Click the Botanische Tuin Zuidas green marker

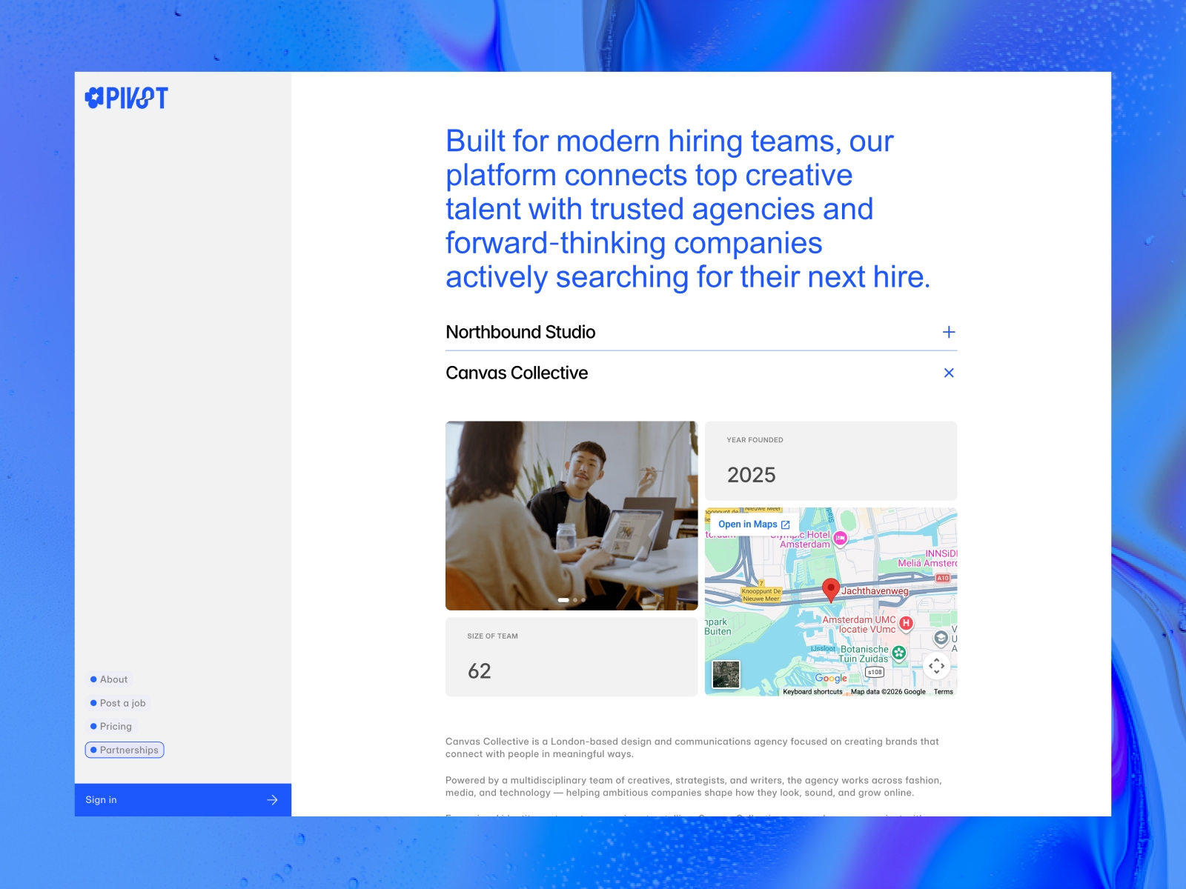[899, 653]
